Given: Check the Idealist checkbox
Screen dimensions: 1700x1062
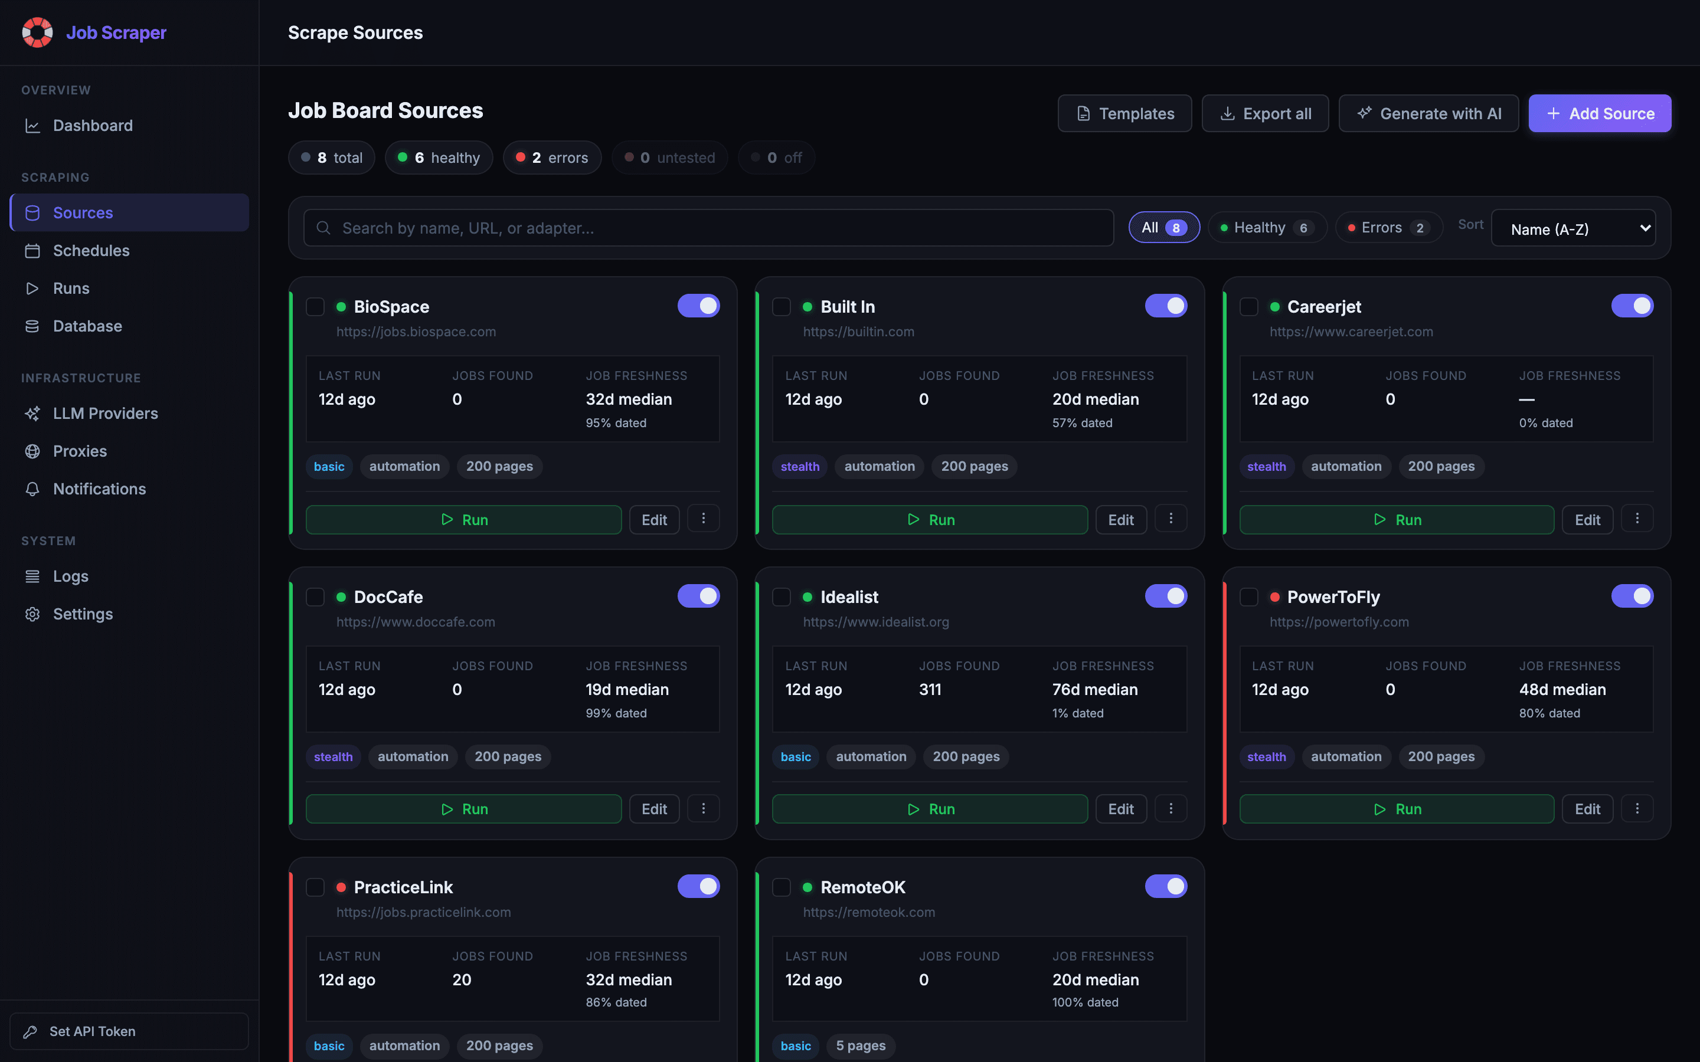Looking at the screenshot, I should [782, 597].
